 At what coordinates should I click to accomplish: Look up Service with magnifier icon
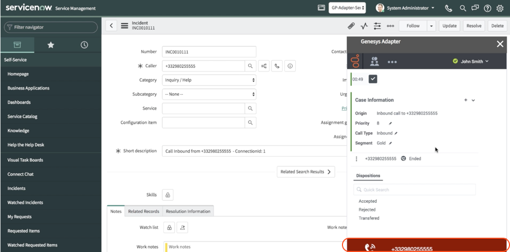coord(250,109)
